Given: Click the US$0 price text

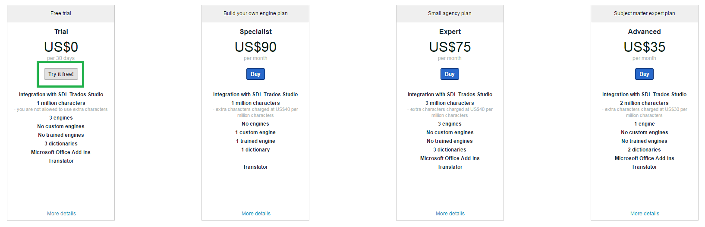Looking at the screenshot, I should click(x=61, y=47).
